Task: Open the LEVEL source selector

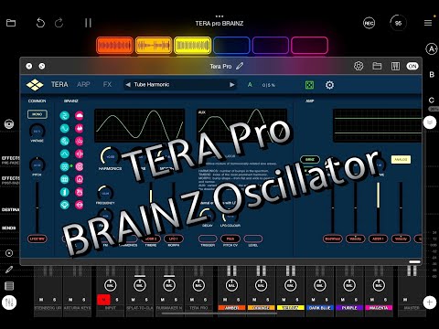Action: pyautogui.click(x=253, y=239)
